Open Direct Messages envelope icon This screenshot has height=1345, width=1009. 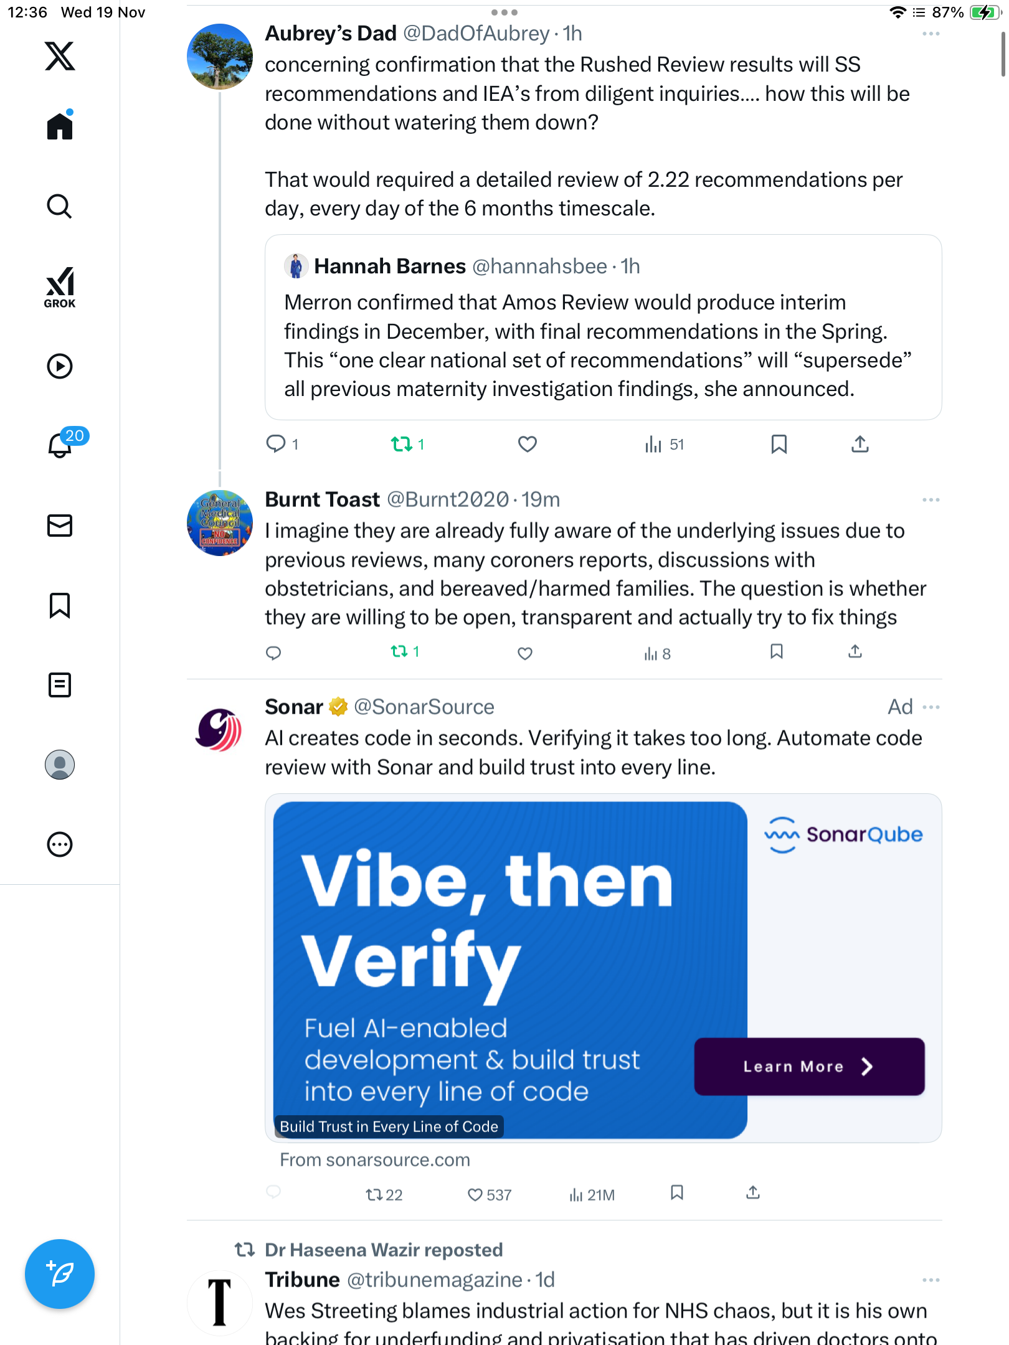[60, 526]
